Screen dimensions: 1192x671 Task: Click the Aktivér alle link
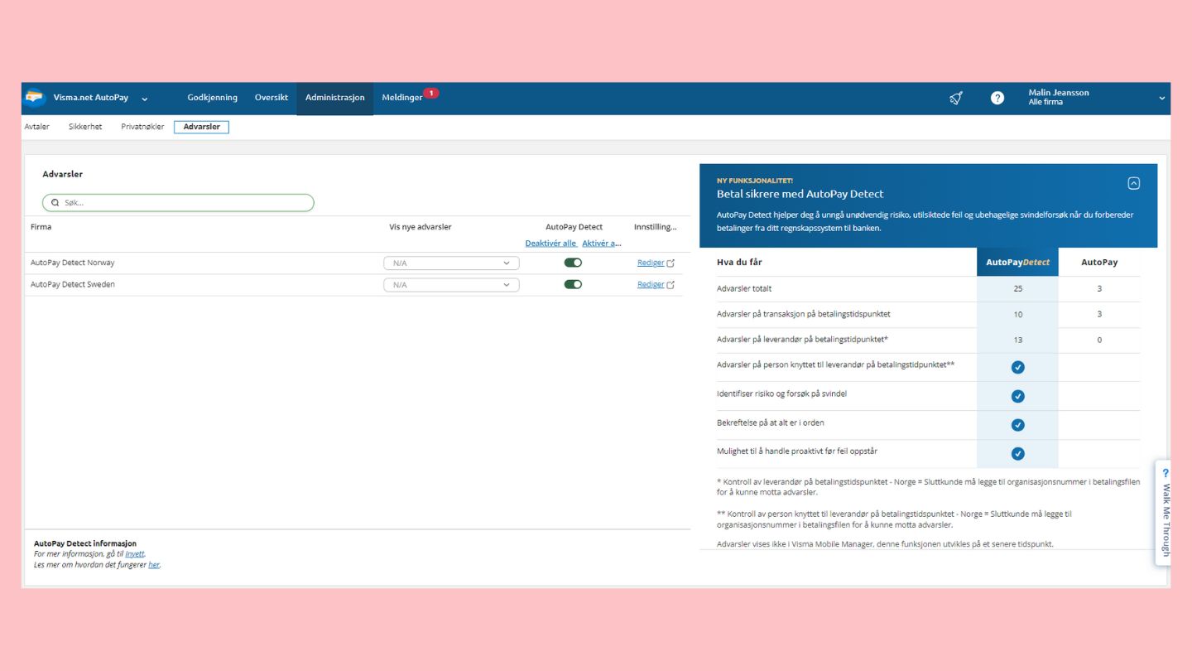pyautogui.click(x=602, y=244)
